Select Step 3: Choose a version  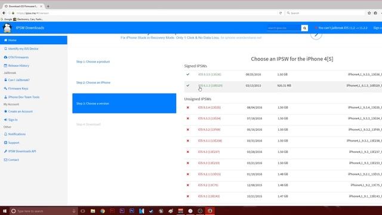(x=124, y=103)
